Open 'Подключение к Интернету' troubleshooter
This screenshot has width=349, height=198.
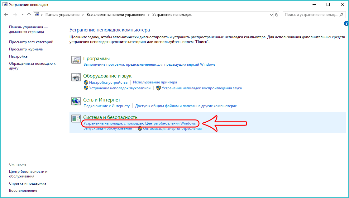coord(106,106)
